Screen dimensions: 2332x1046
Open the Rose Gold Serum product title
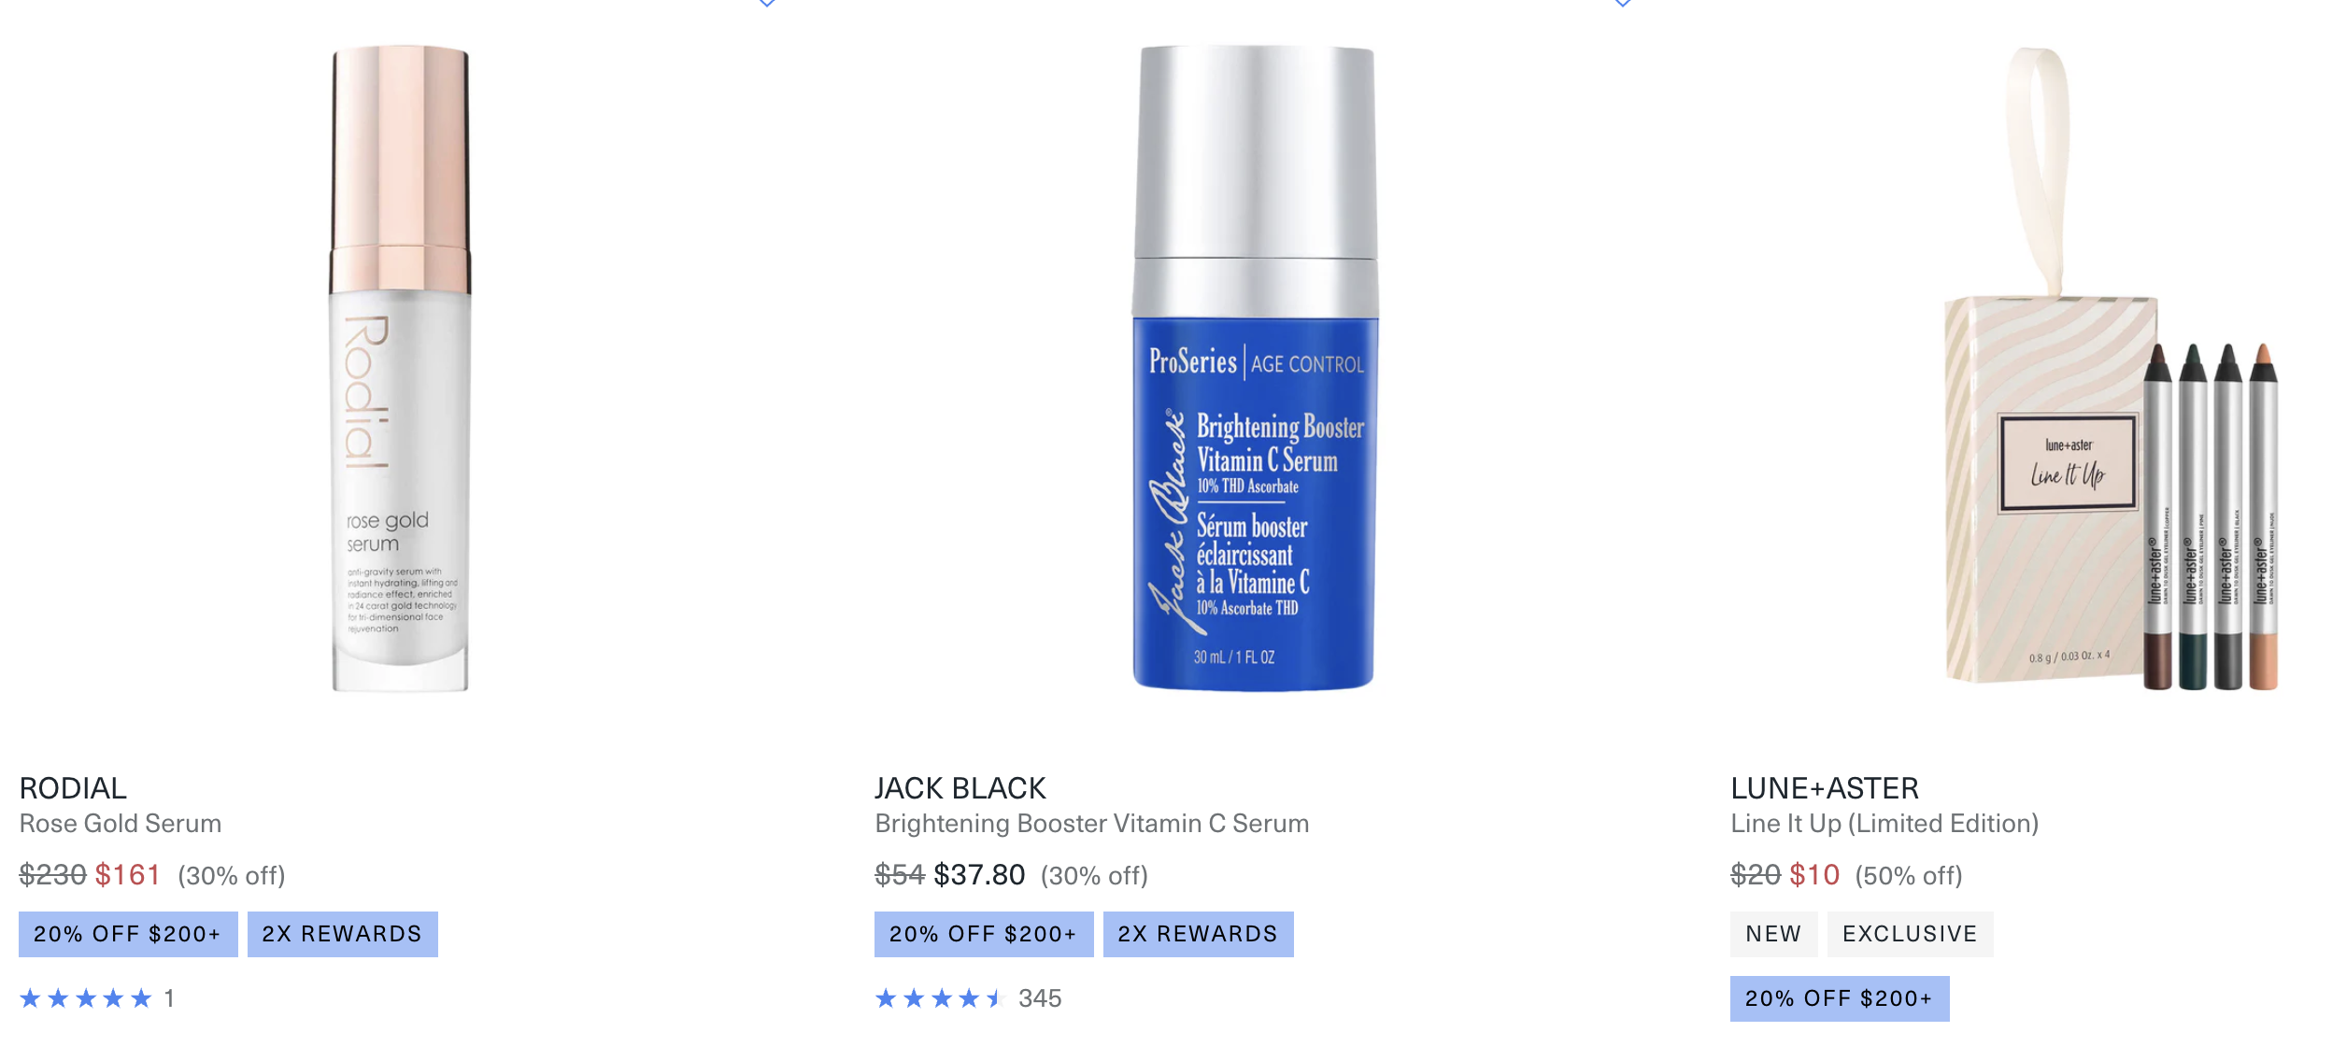pos(121,824)
